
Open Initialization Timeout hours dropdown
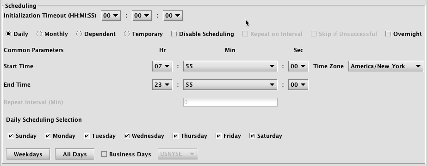(x=111, y=16)
